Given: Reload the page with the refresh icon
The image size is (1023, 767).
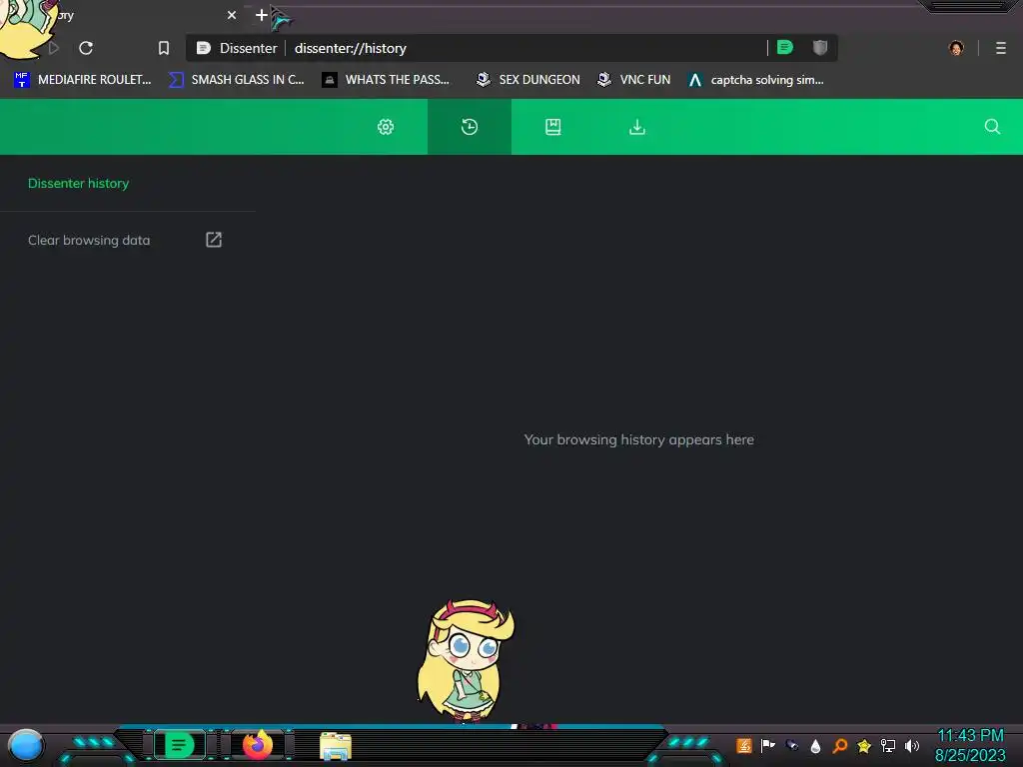Looking at the screenshot, I should tap(86, 48).
